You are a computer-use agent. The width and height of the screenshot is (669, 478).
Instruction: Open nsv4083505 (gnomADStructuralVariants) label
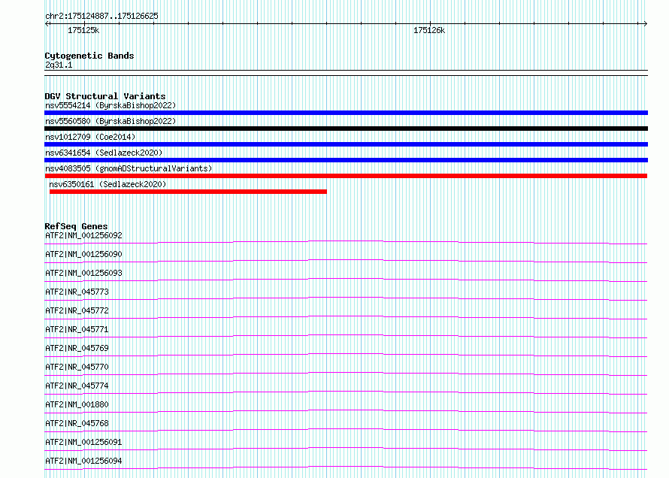pyautogui.click(x=129, y=168)
